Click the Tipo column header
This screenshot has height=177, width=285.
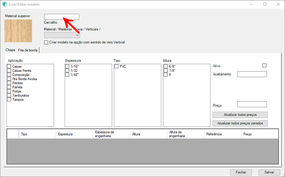click(x=37, y=134)
